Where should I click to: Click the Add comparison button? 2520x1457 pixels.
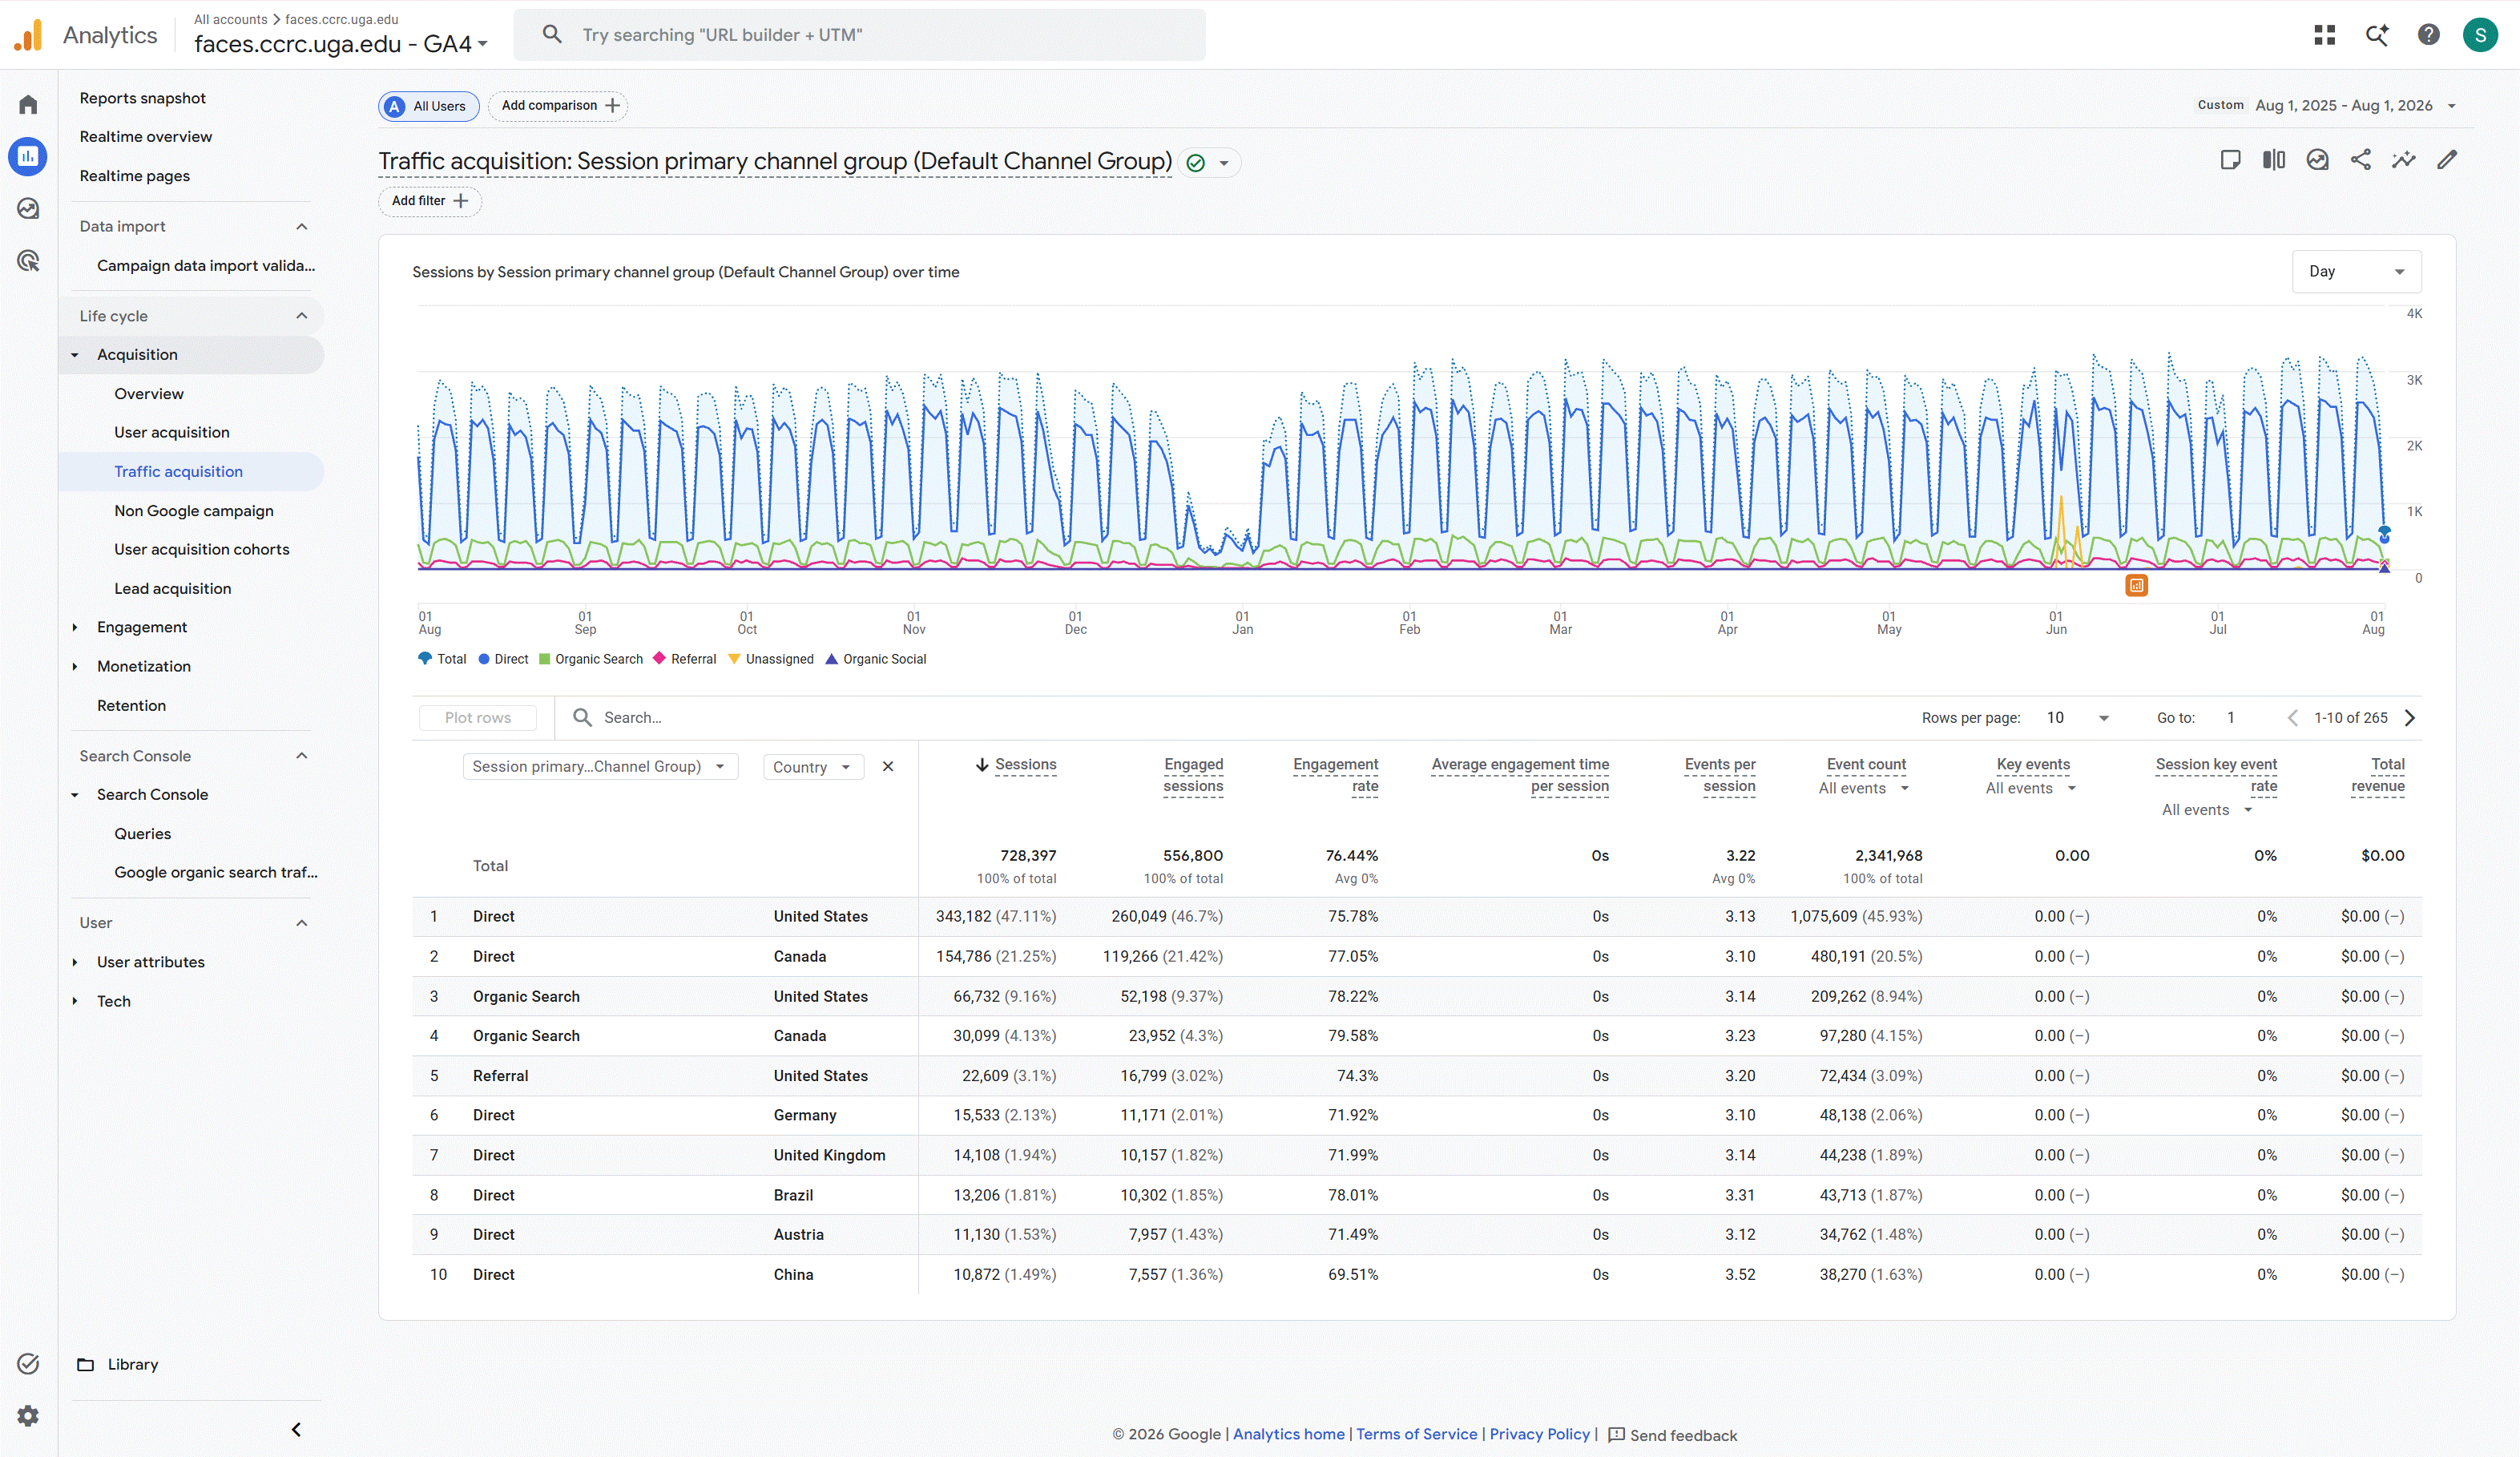click(x=558, y=106)
